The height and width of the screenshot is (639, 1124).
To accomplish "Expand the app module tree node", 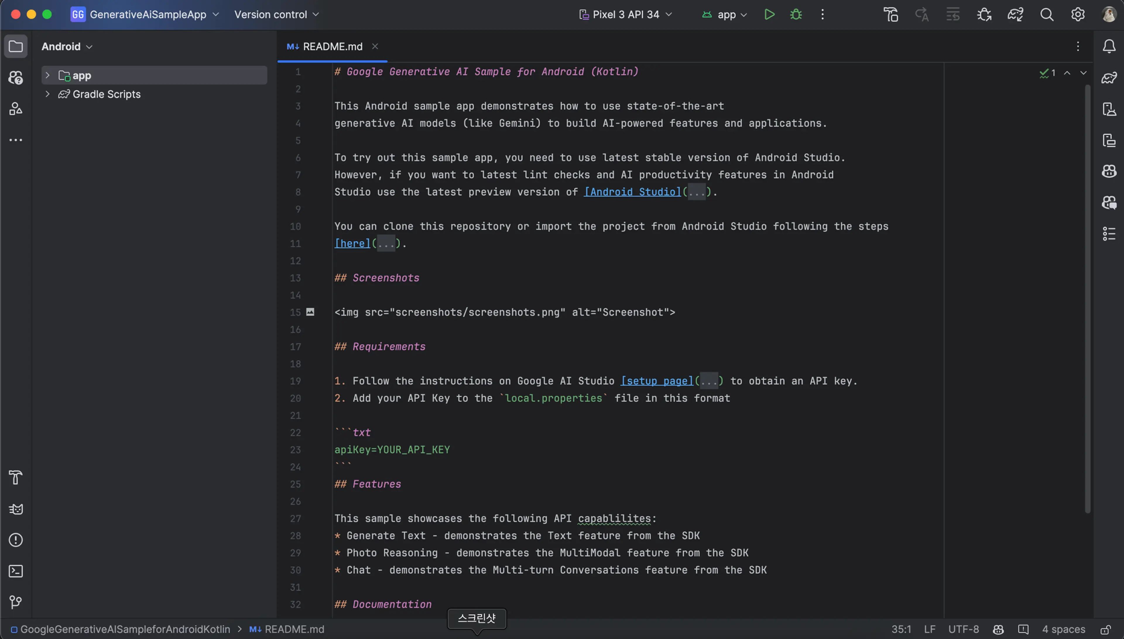I will [47, 75].
